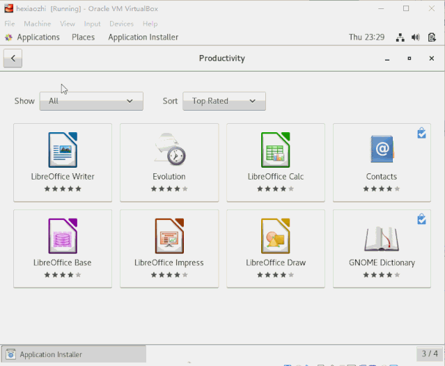Open the Applications menu in GNOME bar
The width and height of the screenshot is (445, 366).
tap(38, 37)
